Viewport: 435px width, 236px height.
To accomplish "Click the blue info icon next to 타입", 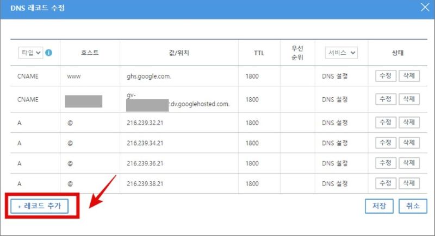I will click(48, 53).
